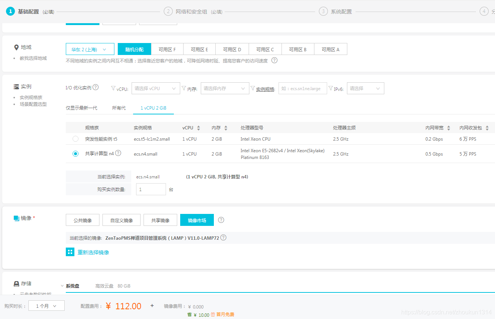495x319 pixels.
Task: Click ¥ 112.00 configuration fee
Action: (x=123, y=306)
